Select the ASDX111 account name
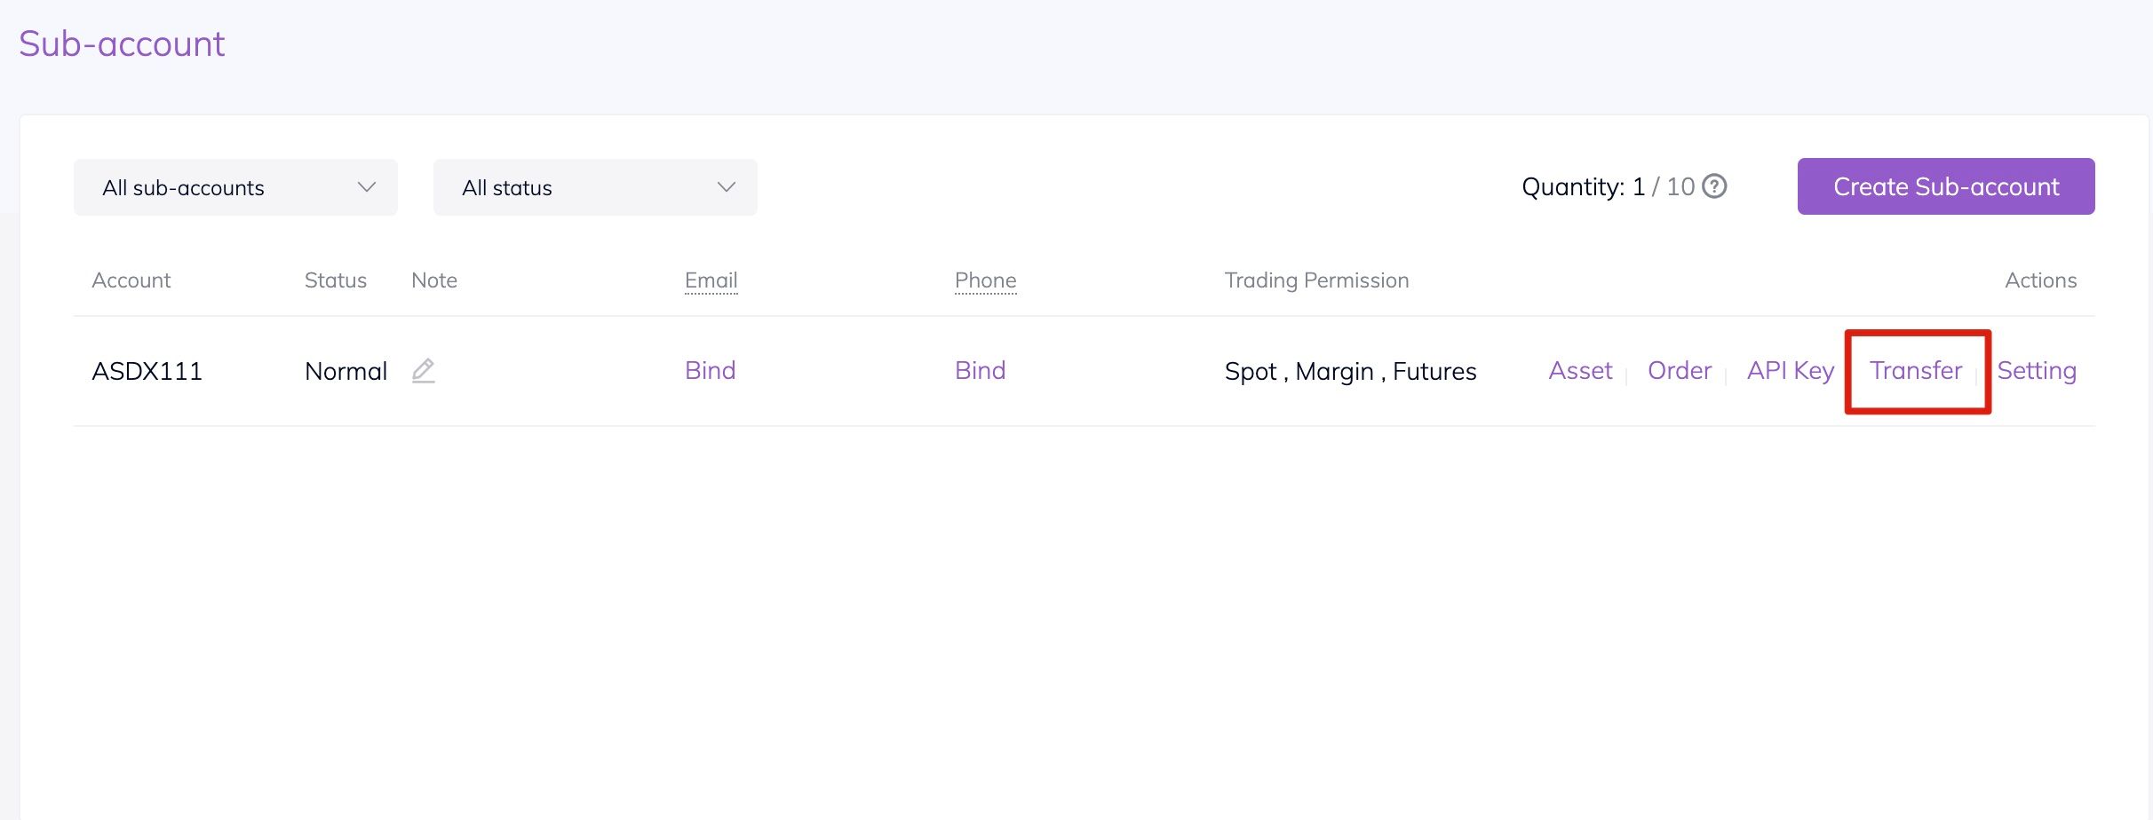The image size is (2153, 820). coord(147,371)
